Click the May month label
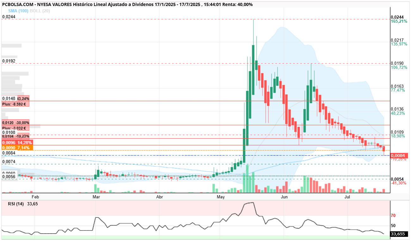Screen dimensions: 411x241 tap(221, 197)
